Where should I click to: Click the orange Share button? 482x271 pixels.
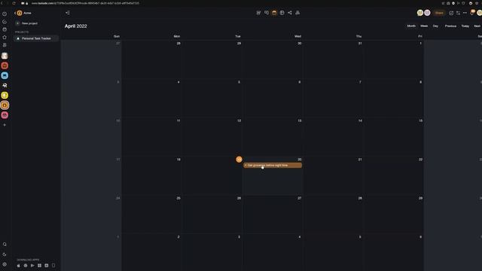439,13
